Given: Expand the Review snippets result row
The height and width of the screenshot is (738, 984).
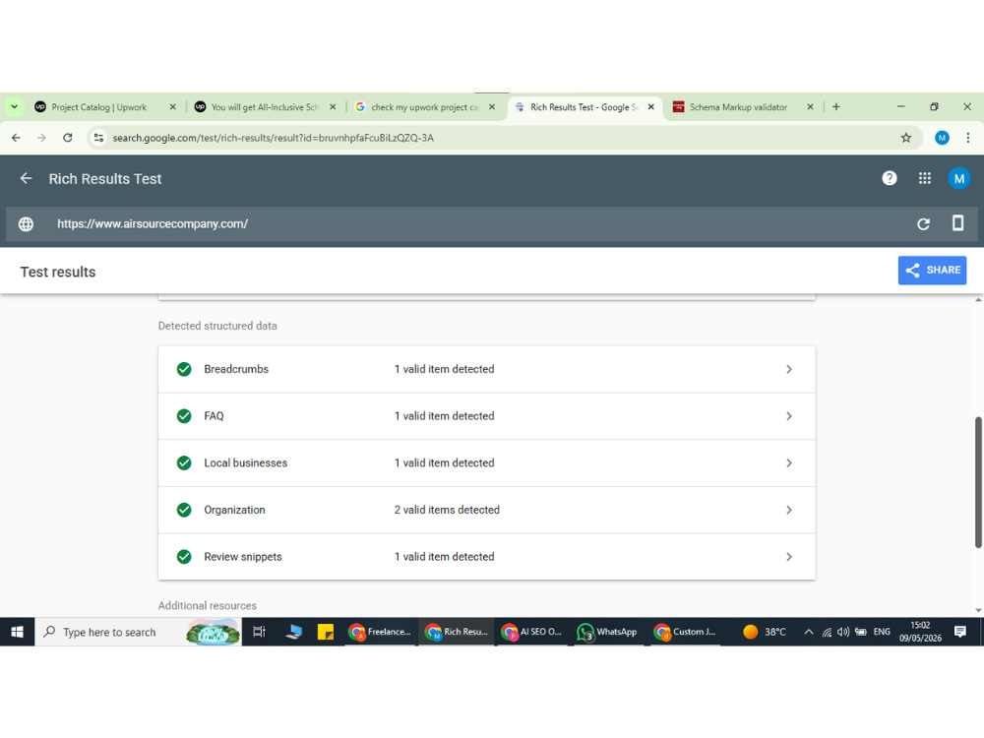Looking at the screenshot, I should [486, 557].
